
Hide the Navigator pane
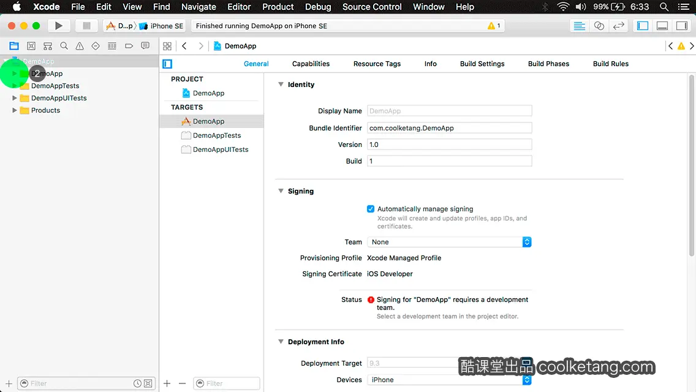643,26
